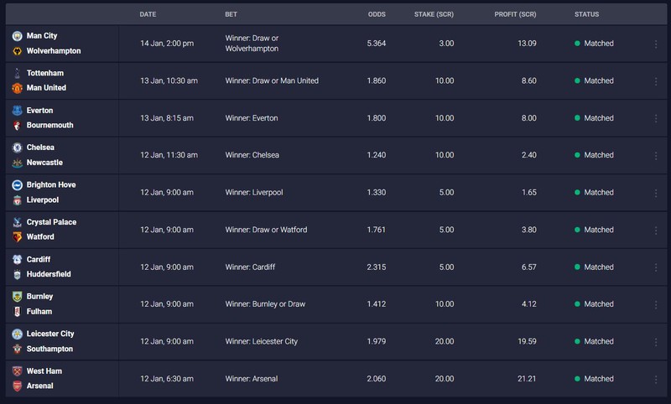Open three-dot menu for West Ham Arsenal bet
The width and height of the screenshot is (671, 404).
[656, 379]
